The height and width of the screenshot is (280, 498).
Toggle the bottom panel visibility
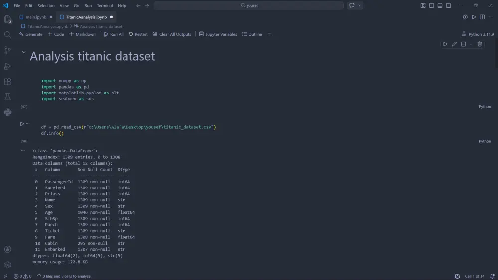(440, 5)
